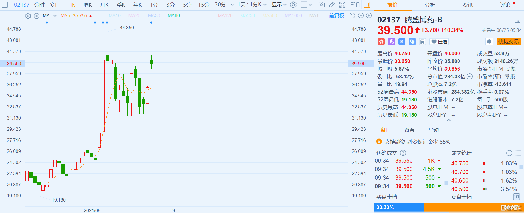Screen dimensions: 524x213
Task: Select the drawing pencil tool
Action: (x=332, y=5)
